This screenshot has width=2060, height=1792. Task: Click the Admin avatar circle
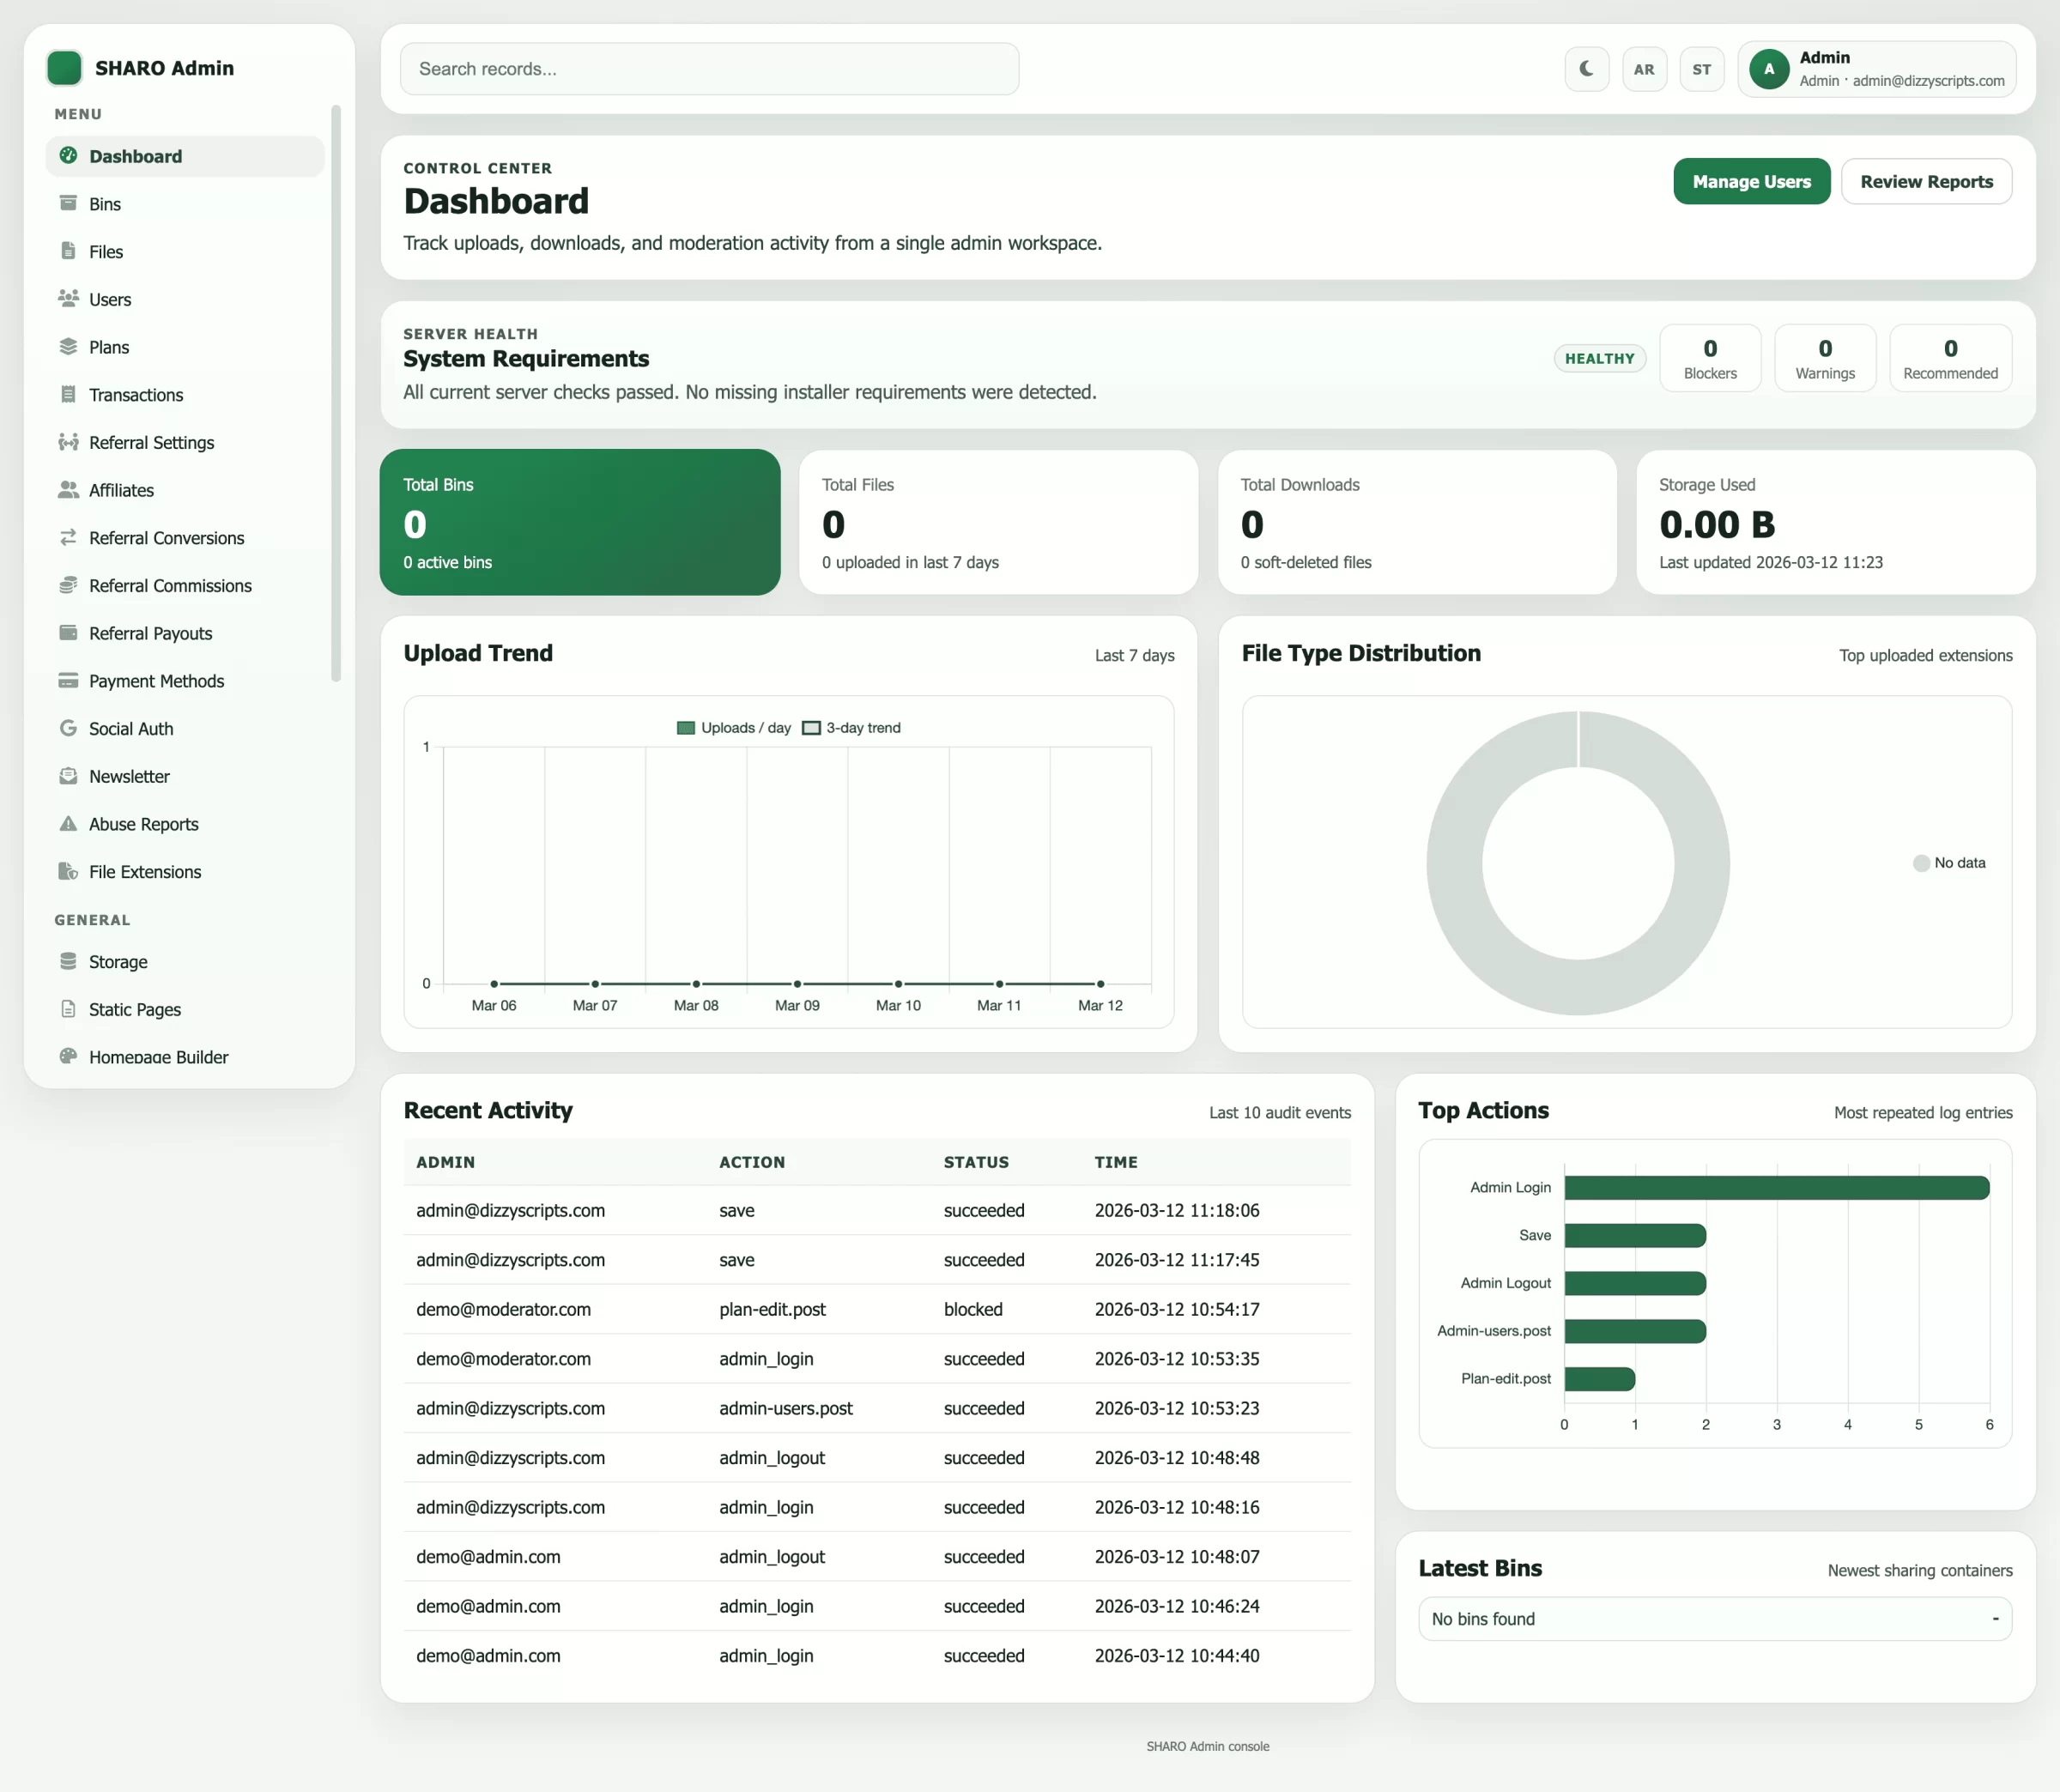(1769, 69)
